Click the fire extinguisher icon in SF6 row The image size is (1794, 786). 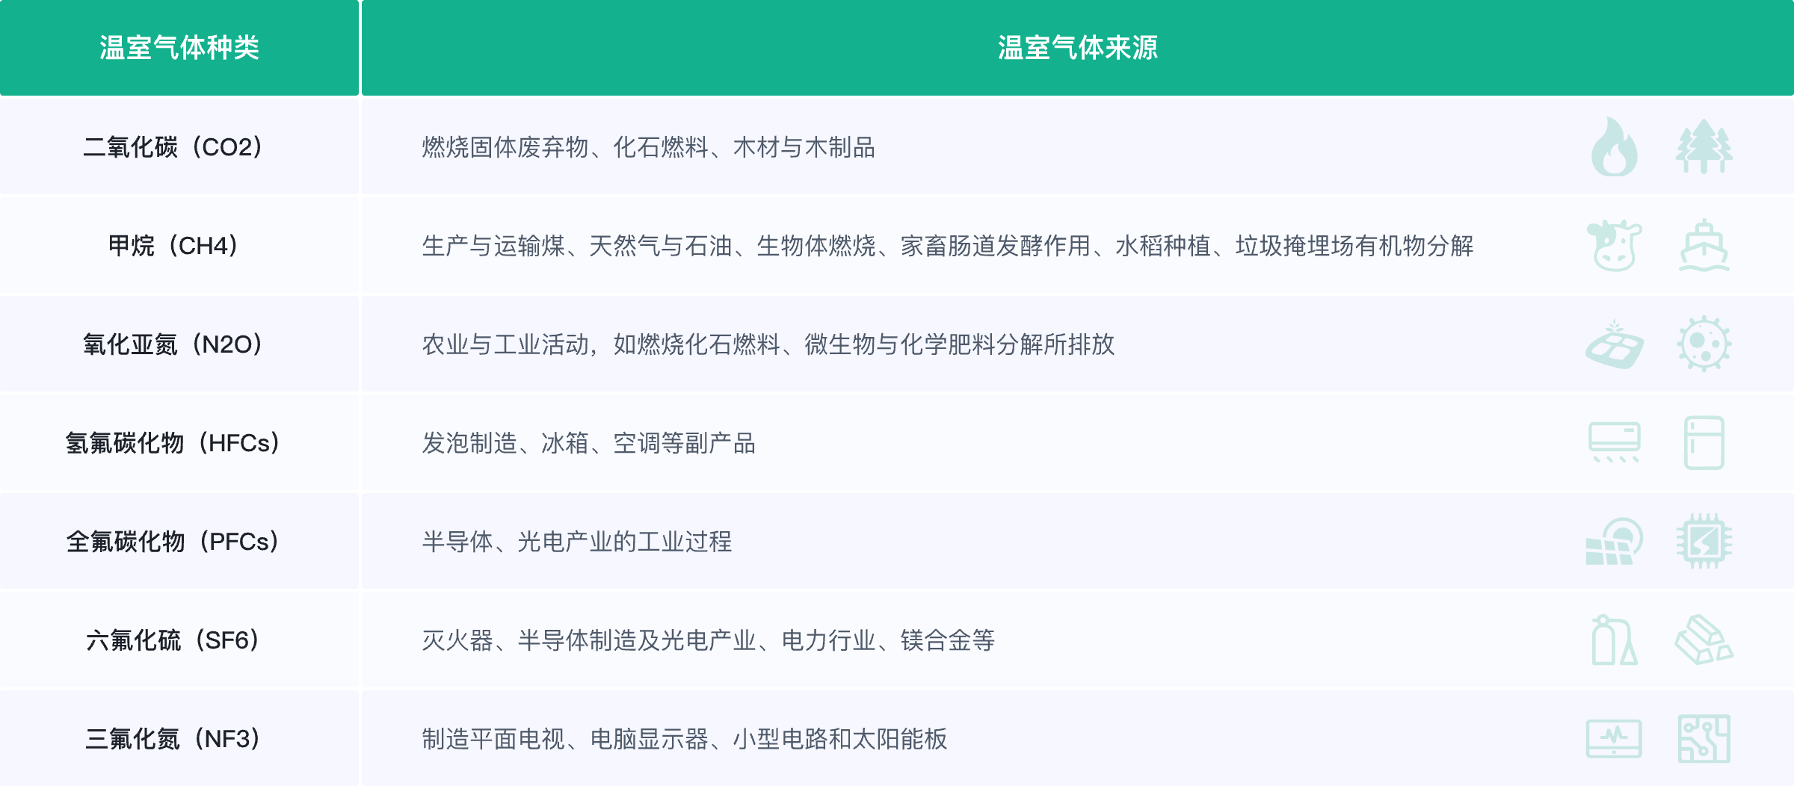click(1615, 640)
